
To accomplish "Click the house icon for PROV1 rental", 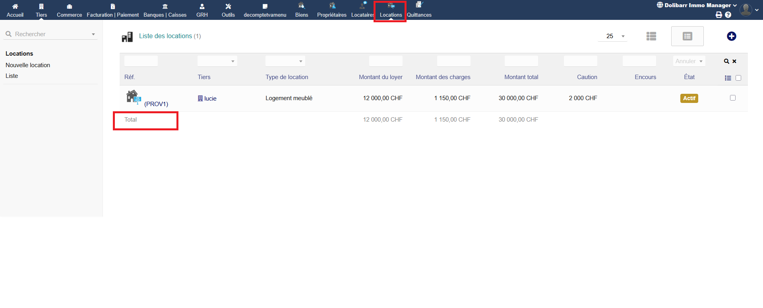I will tap(133, 97).
